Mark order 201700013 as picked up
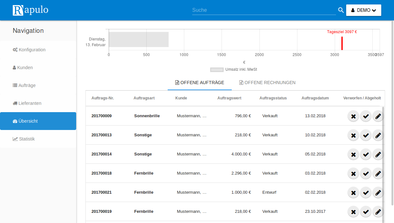The image size is (394, 223). pos(366,135)
